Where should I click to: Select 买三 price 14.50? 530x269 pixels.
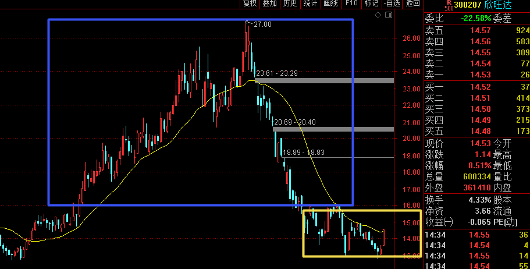pyautogui.click(x=481, y=109)
